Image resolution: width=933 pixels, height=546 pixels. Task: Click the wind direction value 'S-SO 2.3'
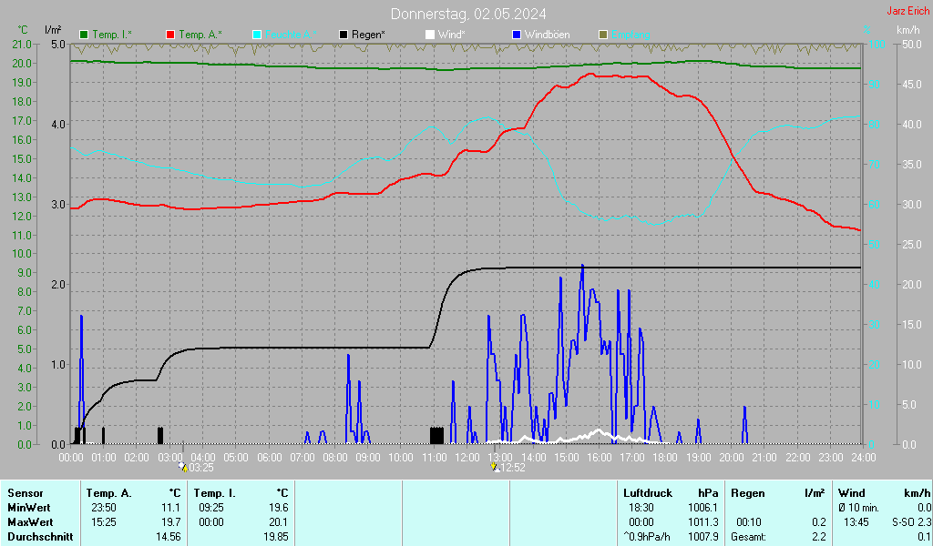click(911, 522)
